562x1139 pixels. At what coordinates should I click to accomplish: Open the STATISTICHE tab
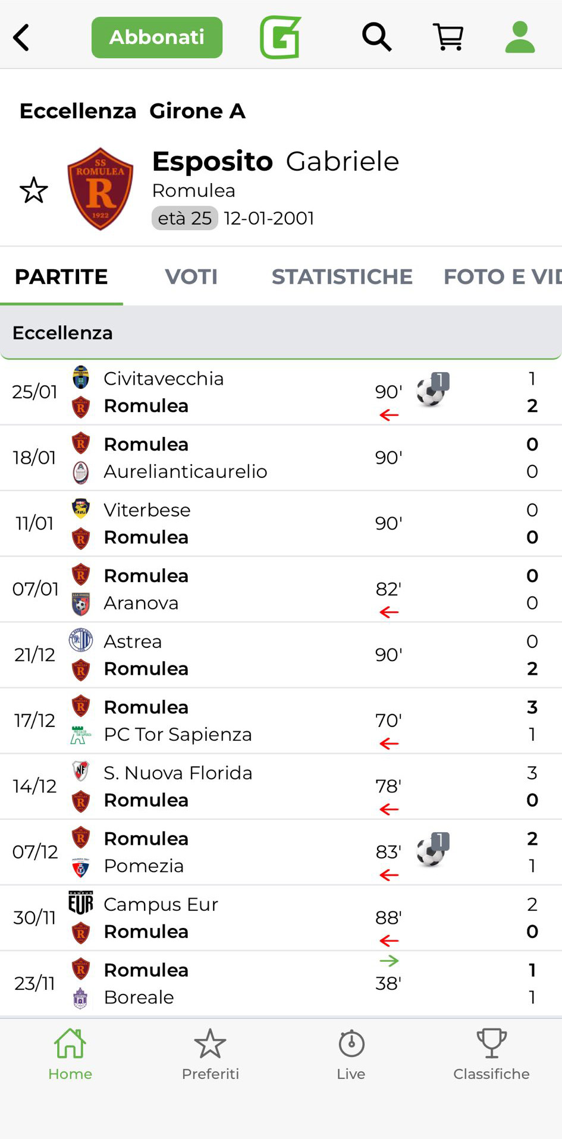342,276
